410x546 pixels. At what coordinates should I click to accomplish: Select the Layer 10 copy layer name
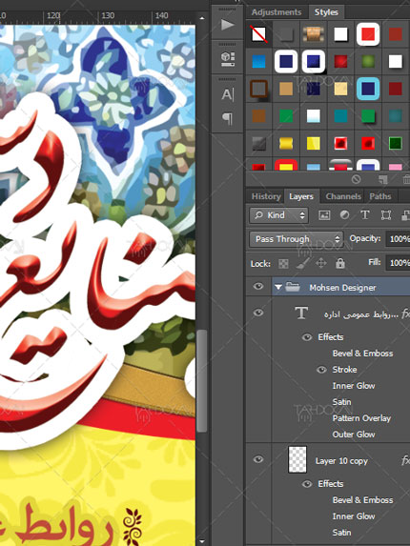click(341, 461)
